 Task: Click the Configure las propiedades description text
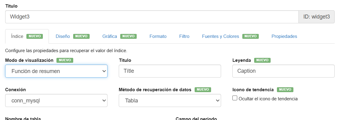pos(66,51)
